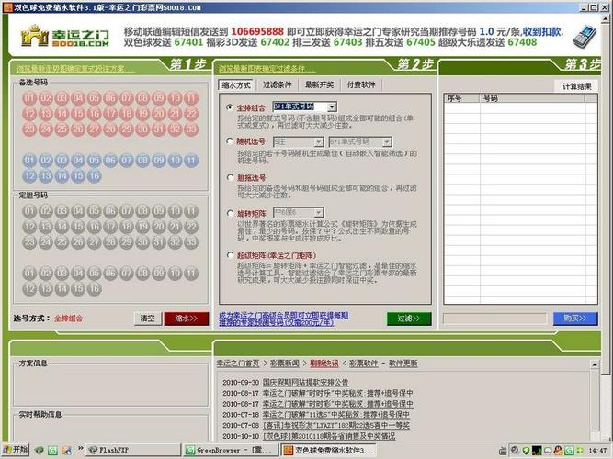Screen dimensions: 613x459
Task: Select lower gray ball 14 in 定胆号码
Action: click(x=62, y=288)
